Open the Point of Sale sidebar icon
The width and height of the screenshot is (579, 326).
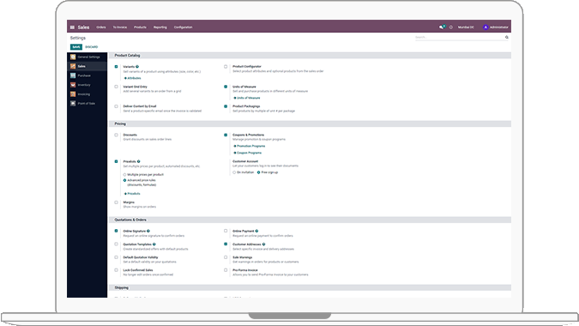coord(73,103)
